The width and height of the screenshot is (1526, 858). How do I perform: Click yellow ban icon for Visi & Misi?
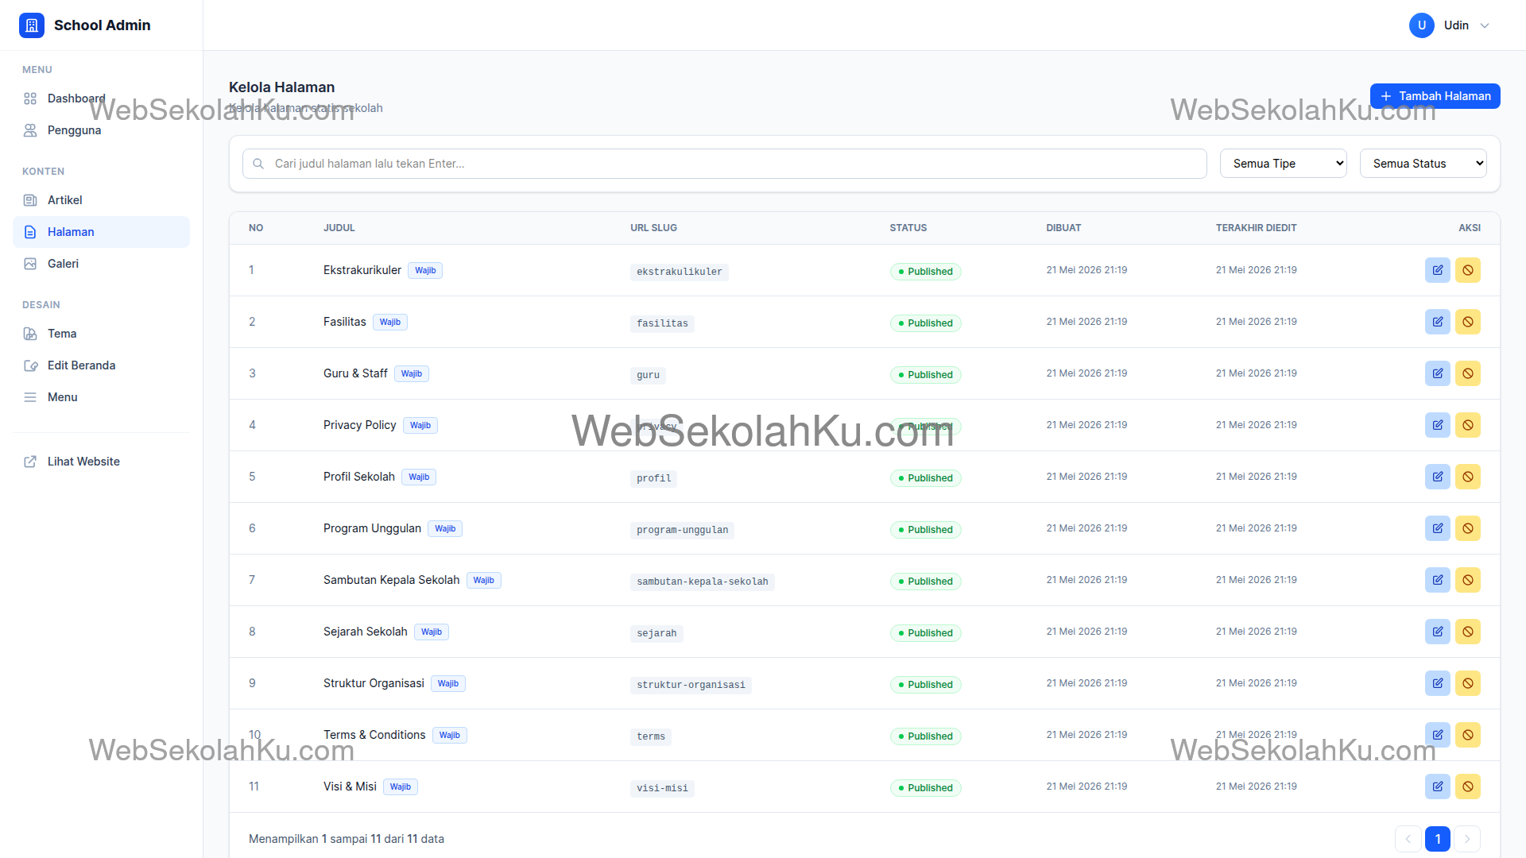(1468, 786)
